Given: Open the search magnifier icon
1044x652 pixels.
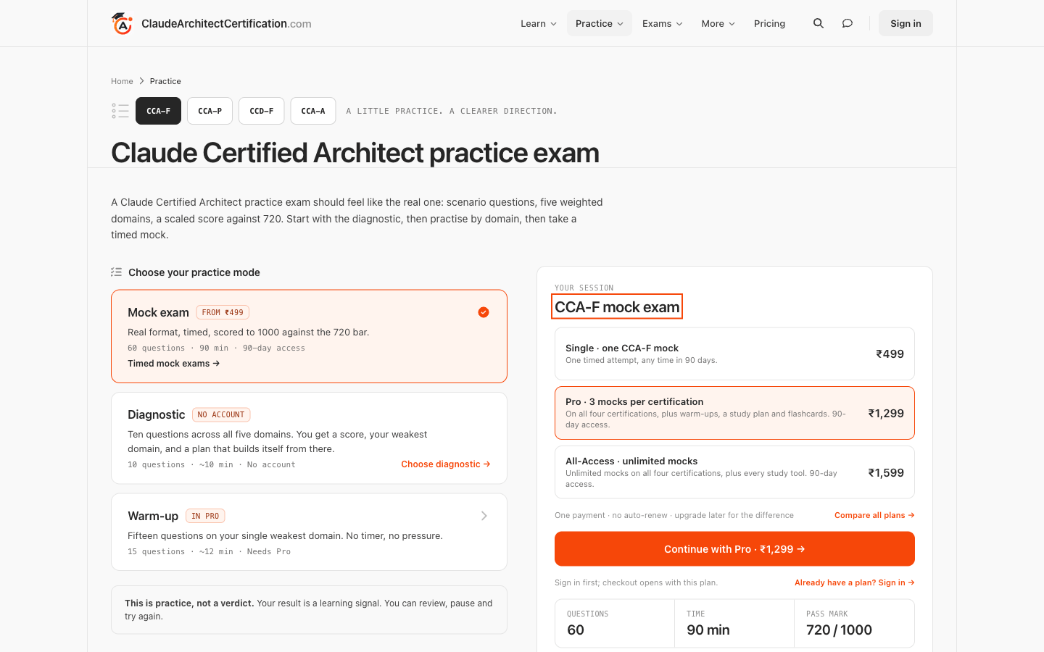Looking at the screenshot, I should [x=819, y=23].
